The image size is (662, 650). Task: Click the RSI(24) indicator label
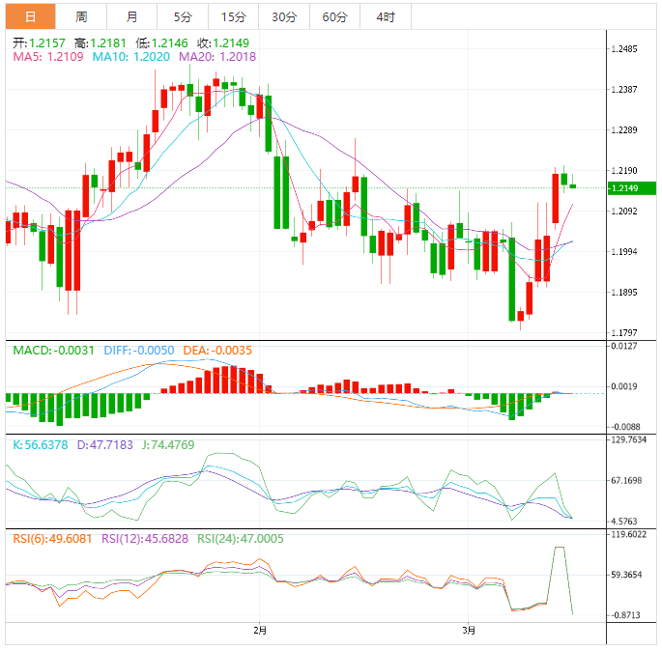click(x=241, y=538)
